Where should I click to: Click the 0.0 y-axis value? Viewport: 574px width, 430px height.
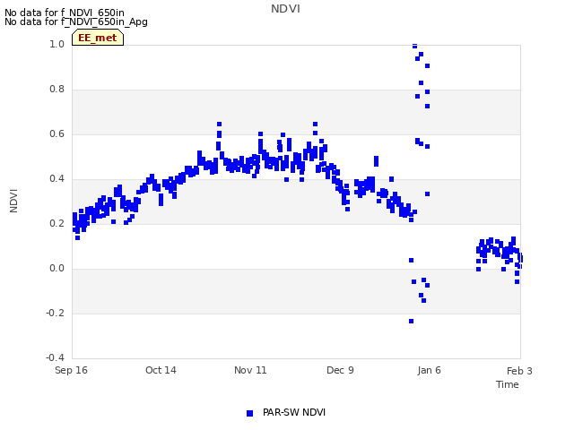(x=57, y=269)
